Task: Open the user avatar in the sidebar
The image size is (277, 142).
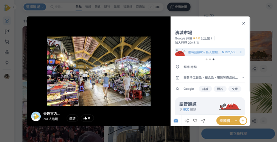Action: 7,76
